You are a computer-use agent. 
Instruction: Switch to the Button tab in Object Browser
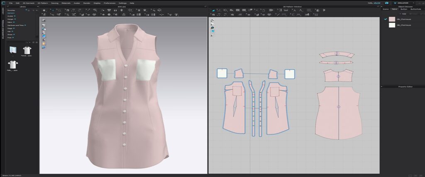click(403, 9)
